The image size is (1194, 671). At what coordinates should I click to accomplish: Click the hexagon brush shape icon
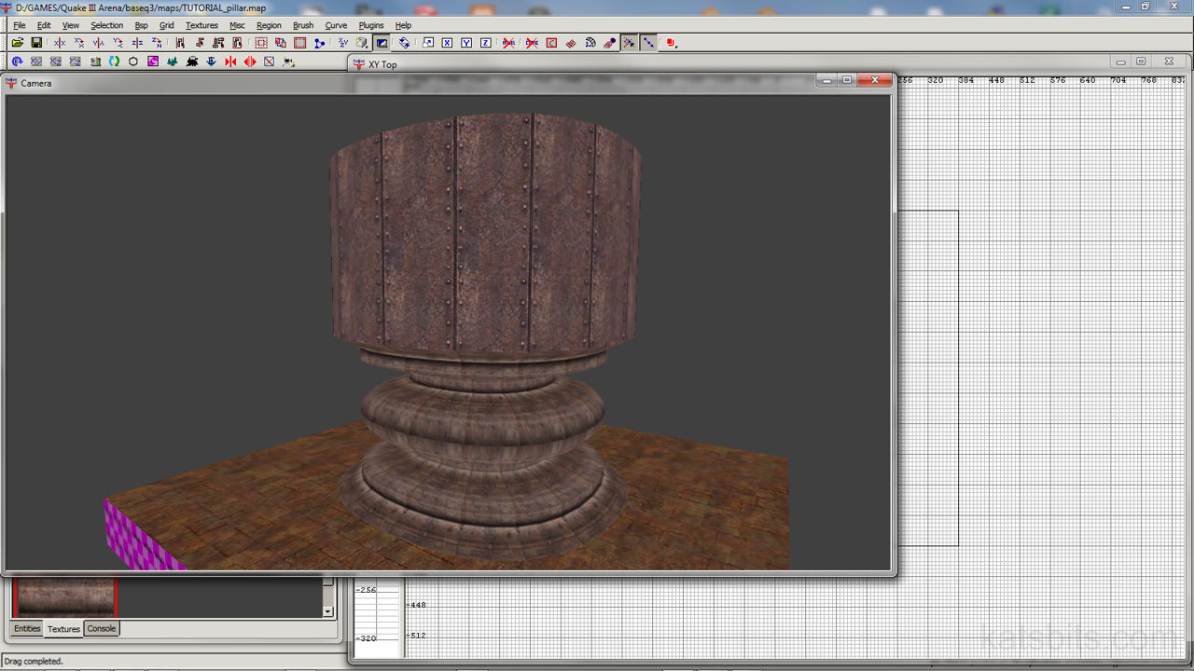point(133,62)
